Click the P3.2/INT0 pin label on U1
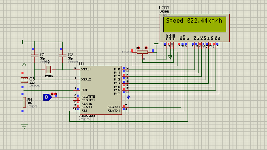Image resolution: width=267 pixels, height=150 pixels. coord(88,97)
